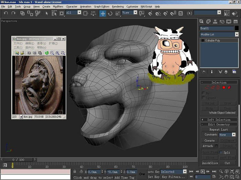The height and width of the screenshot is (180, 241).
Task: Click the Repeat Last button
Action: [218, 130]
